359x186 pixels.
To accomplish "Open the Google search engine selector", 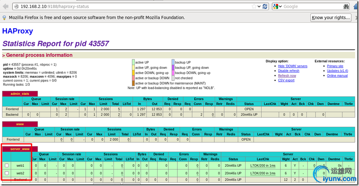I will (277, 6).
